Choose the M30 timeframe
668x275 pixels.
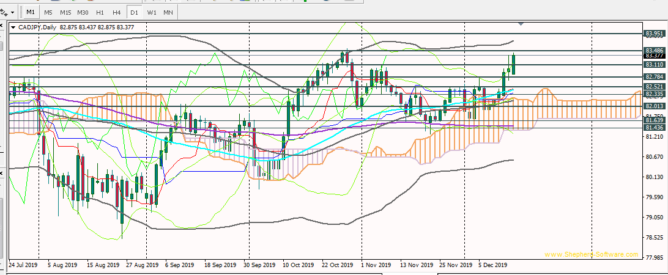pyautogui.click(x=83, y=12)
